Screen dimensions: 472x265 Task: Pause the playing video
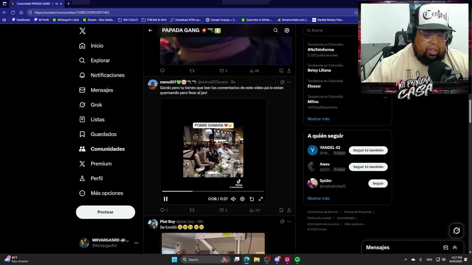point(166,199)
